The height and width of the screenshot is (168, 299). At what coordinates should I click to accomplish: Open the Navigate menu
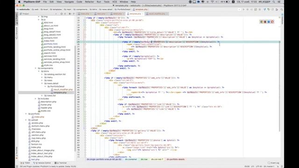tap(69, 2)
